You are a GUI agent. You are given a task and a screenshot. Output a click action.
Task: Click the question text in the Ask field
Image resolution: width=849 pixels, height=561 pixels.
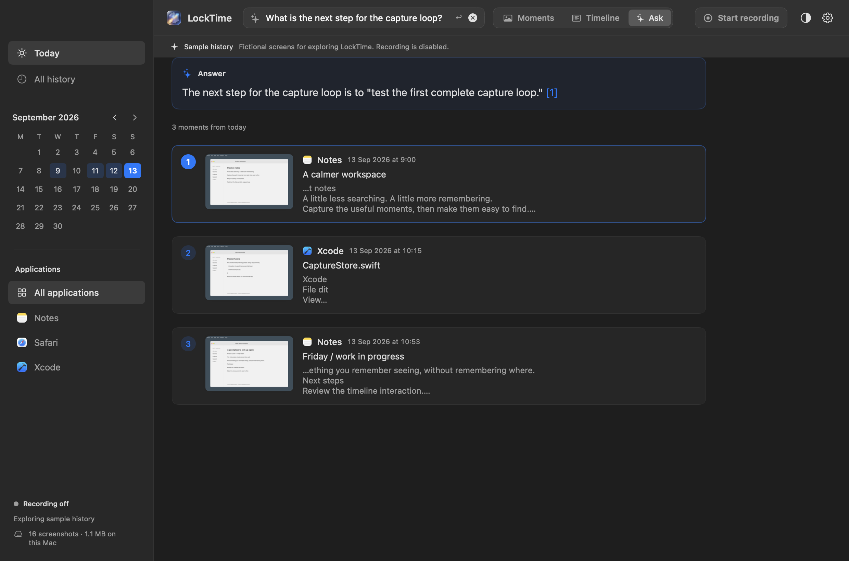(354, 18)
